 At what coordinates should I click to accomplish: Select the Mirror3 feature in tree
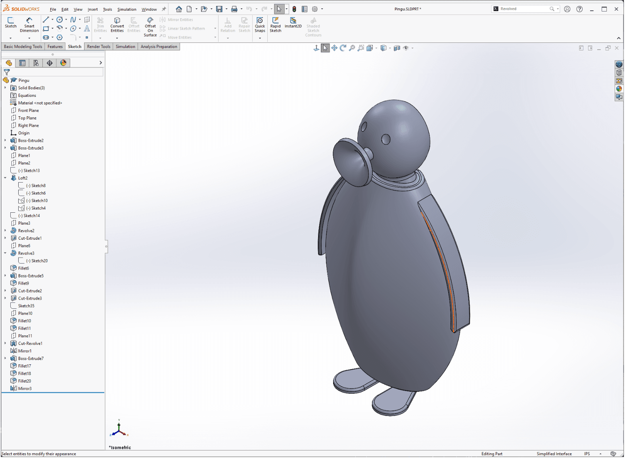coord(25,389)
